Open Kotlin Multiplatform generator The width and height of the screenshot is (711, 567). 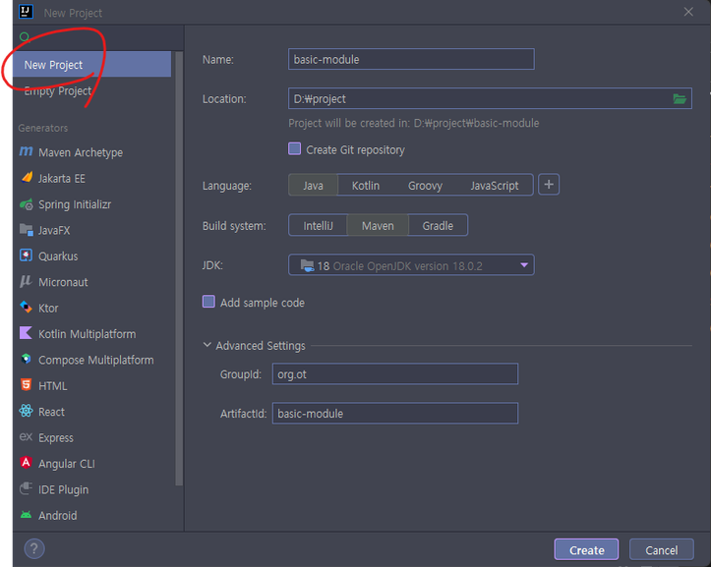[x=92, y=333]
